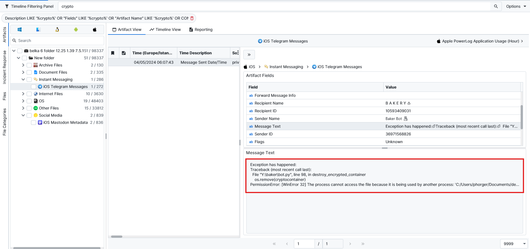Toggle the Social Media checkbox
Viewport: 530px width, 249px height.
click(x=29, y=115)
